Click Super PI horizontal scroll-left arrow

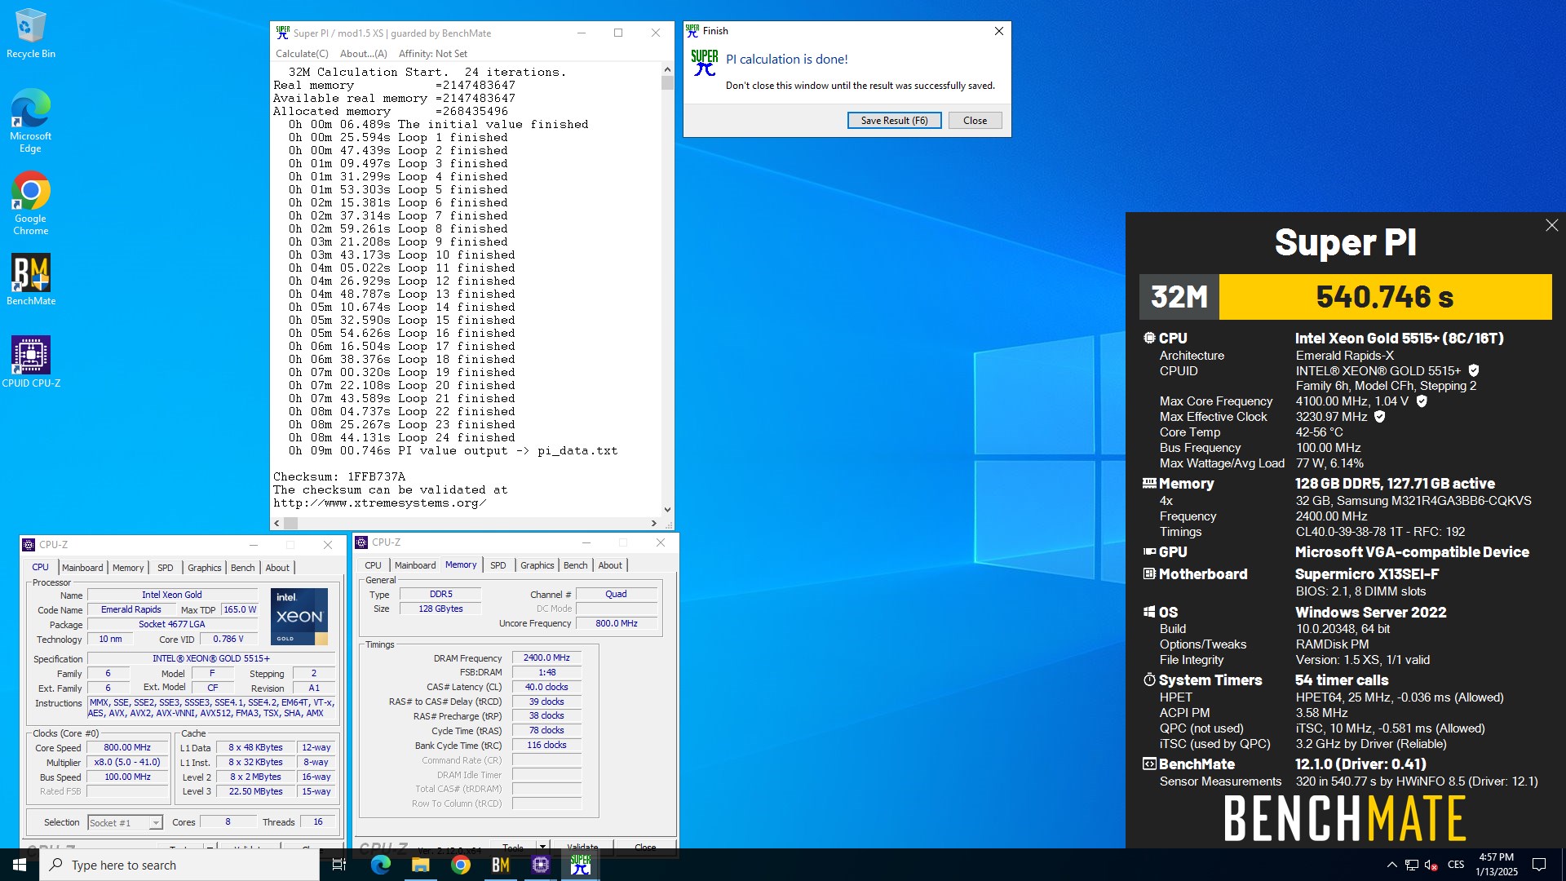click(277, 523)
